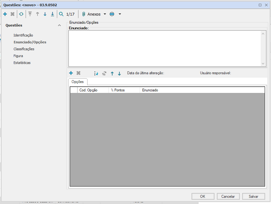Add a new option with the plus icon above Opções
This screenshot has width=271, height=204.
[x=71, y=73]
